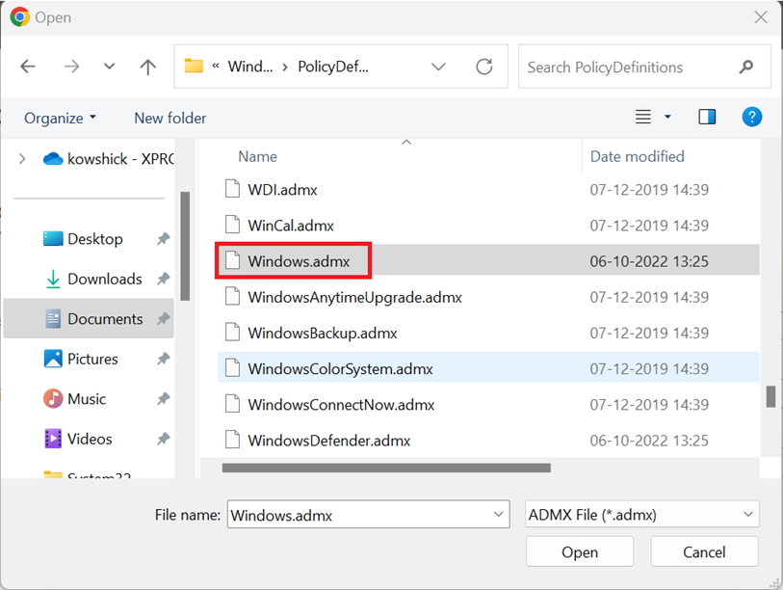This screenshot has height=590, width=783.
Task: Click New folder in toolbar
Action: (170, 118)
